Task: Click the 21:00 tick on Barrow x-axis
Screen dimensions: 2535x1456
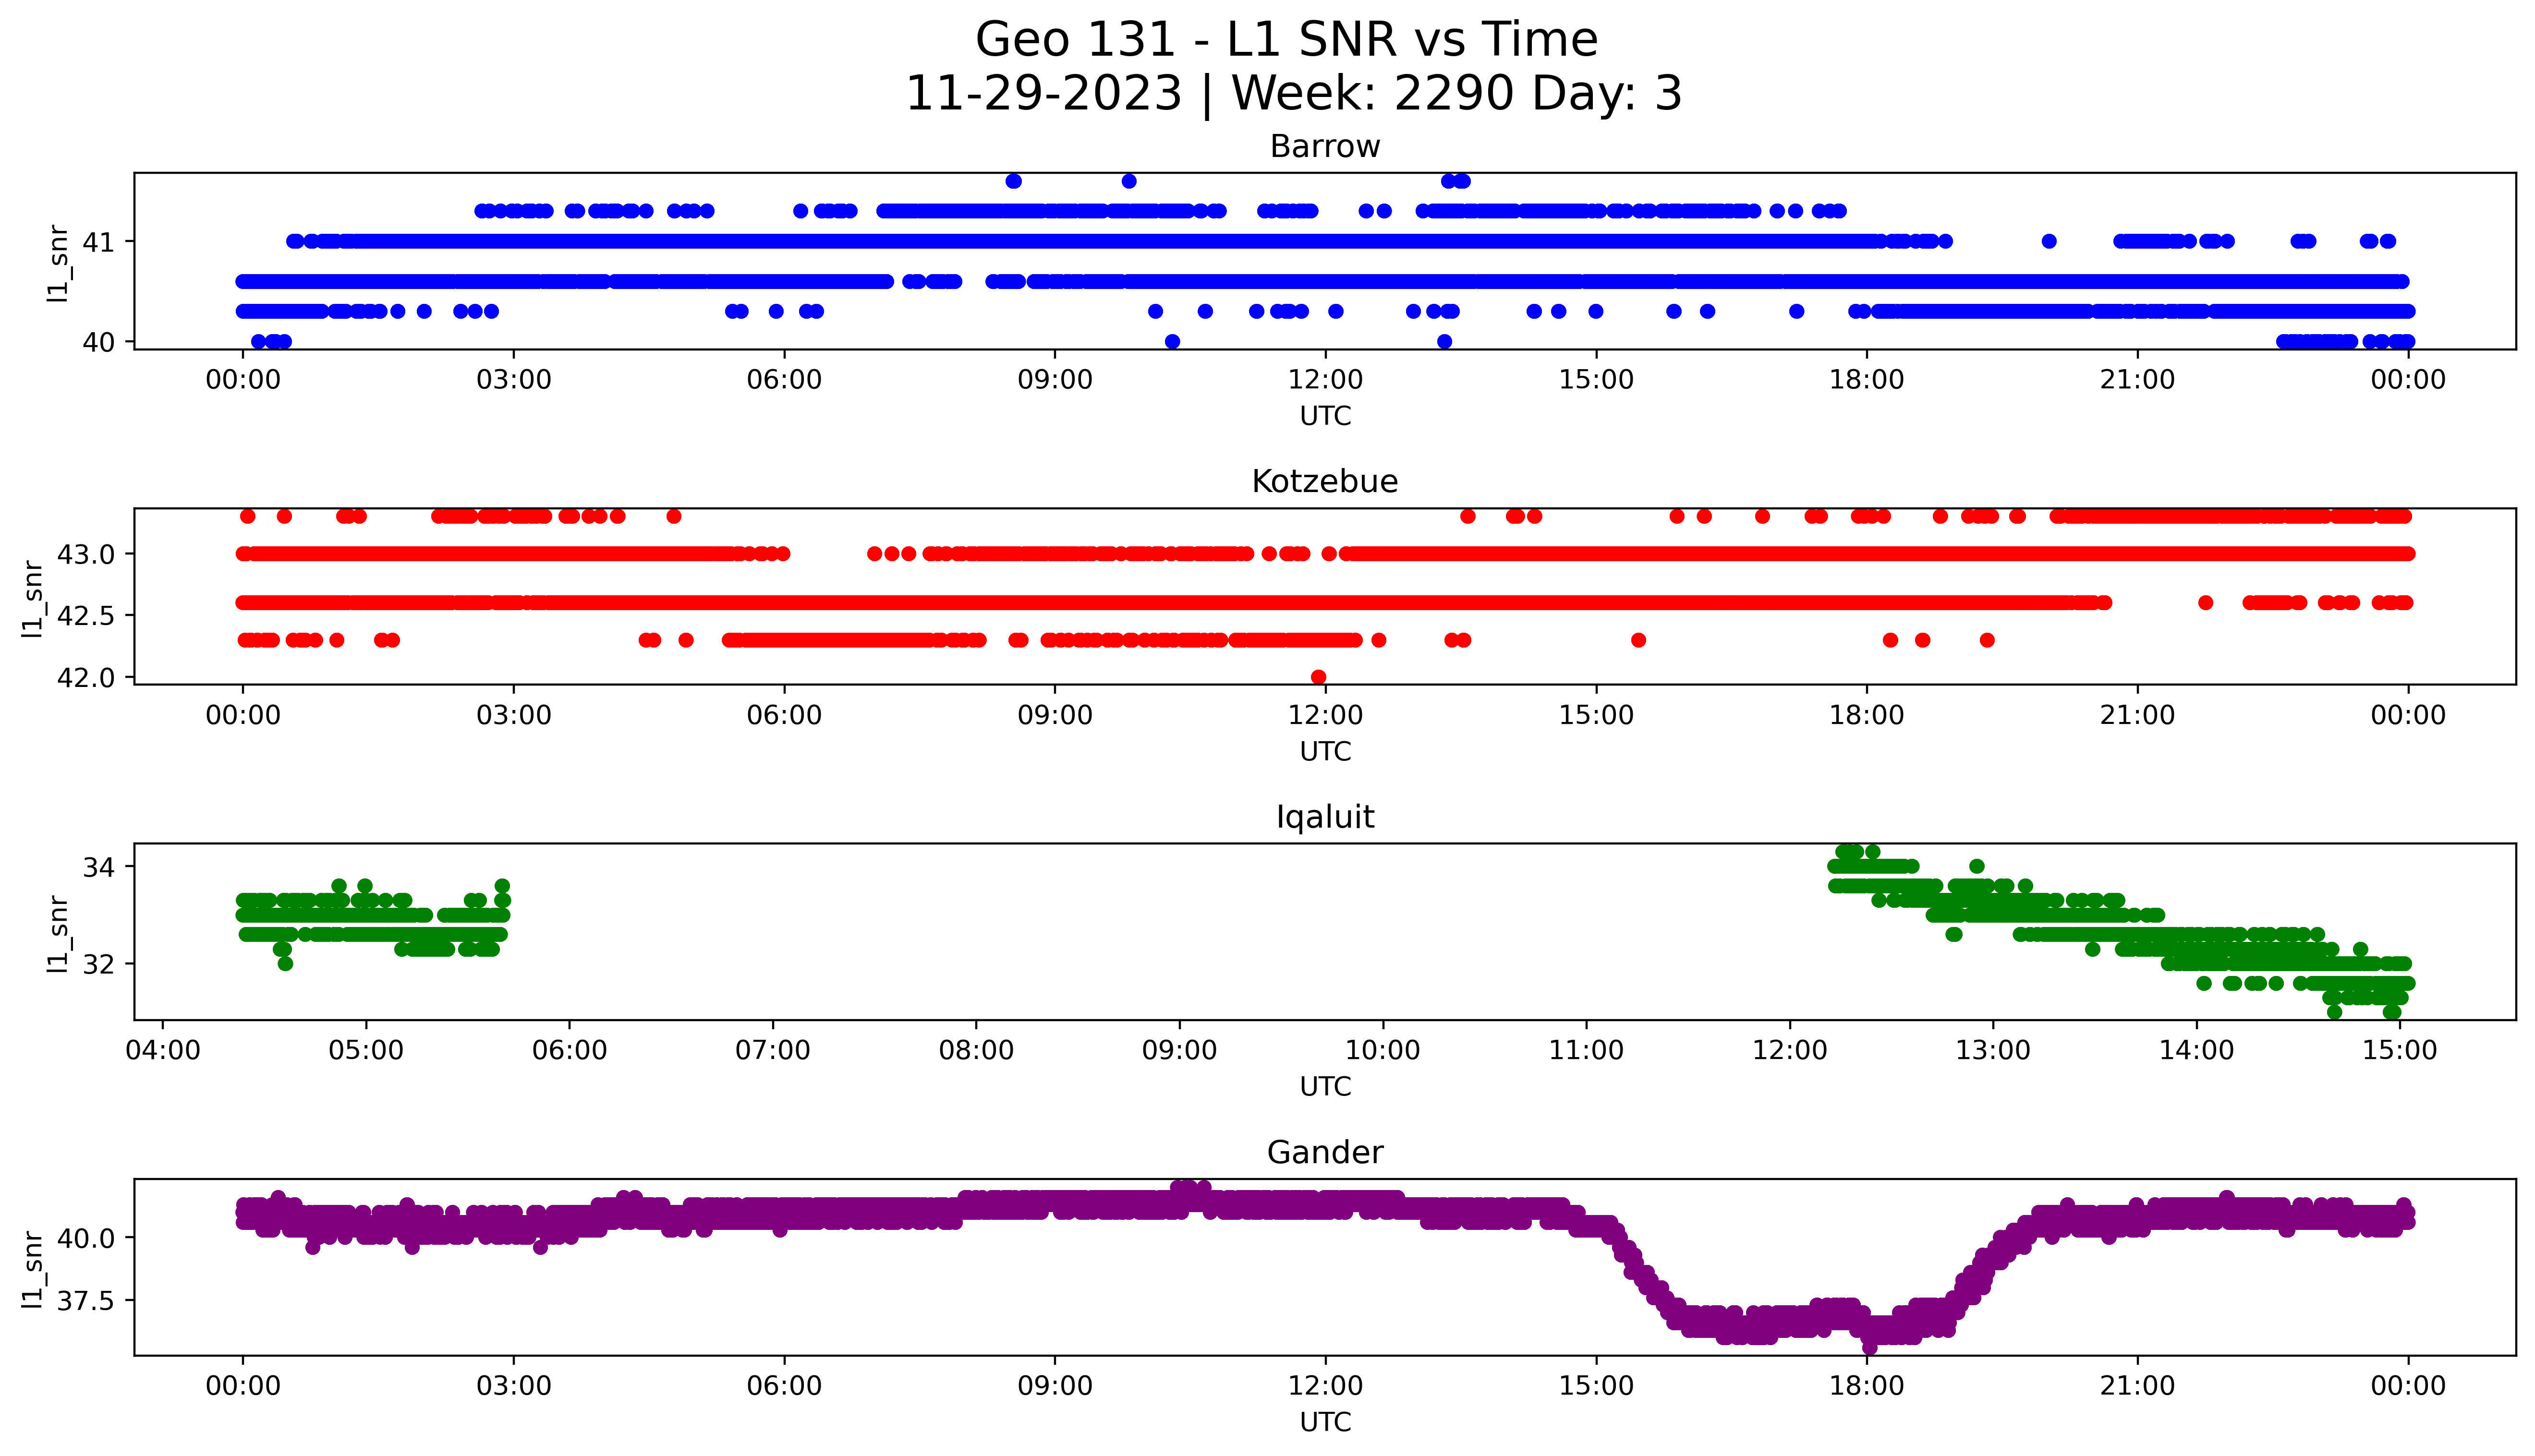Action: [x=2137, y=380]
